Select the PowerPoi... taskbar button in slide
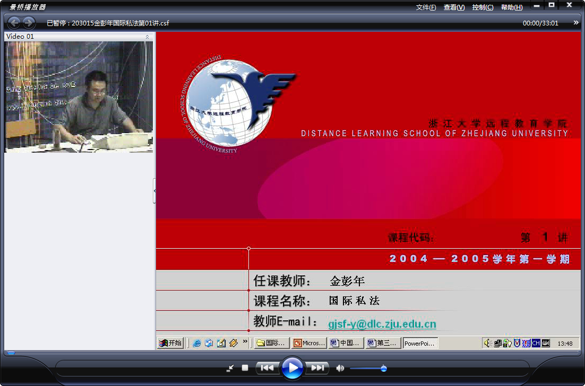This screenshot has height=386, width=585. tap(420, 343)
